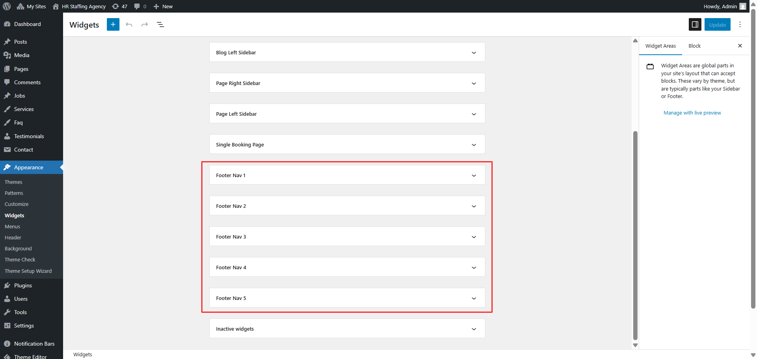Screen dimensions: 757x359
Task: Click the Redo arrow in the toolbar
Action: (145, 24)
